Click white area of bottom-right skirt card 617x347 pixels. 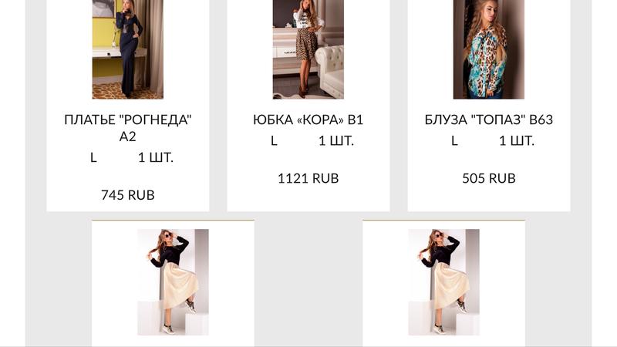pyautogui.click(x=503, y=283)
